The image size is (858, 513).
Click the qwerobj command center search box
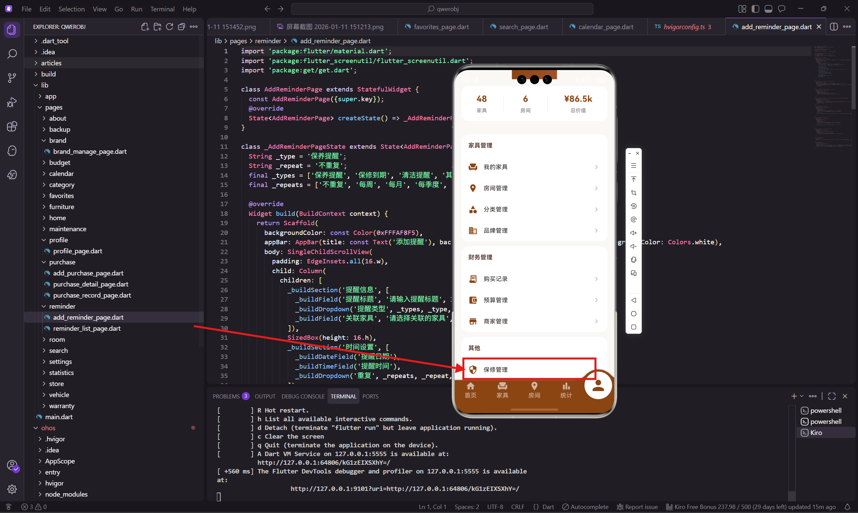coord(442,9)
